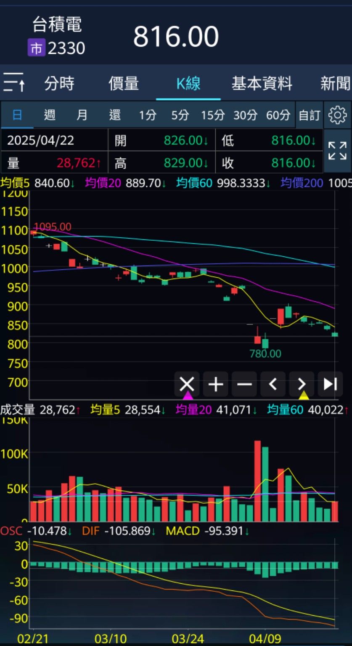The width and height of the screenshot is (352, 646).
Task: Tap the 1095.00 high price marker
Action: [52, 227]
